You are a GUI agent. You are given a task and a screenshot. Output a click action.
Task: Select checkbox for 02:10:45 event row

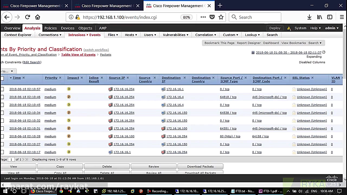[2, 105]
